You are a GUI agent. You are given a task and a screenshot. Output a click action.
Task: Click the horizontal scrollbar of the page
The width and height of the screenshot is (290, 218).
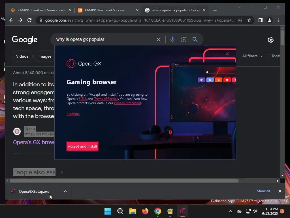click(x=124, y=181)
